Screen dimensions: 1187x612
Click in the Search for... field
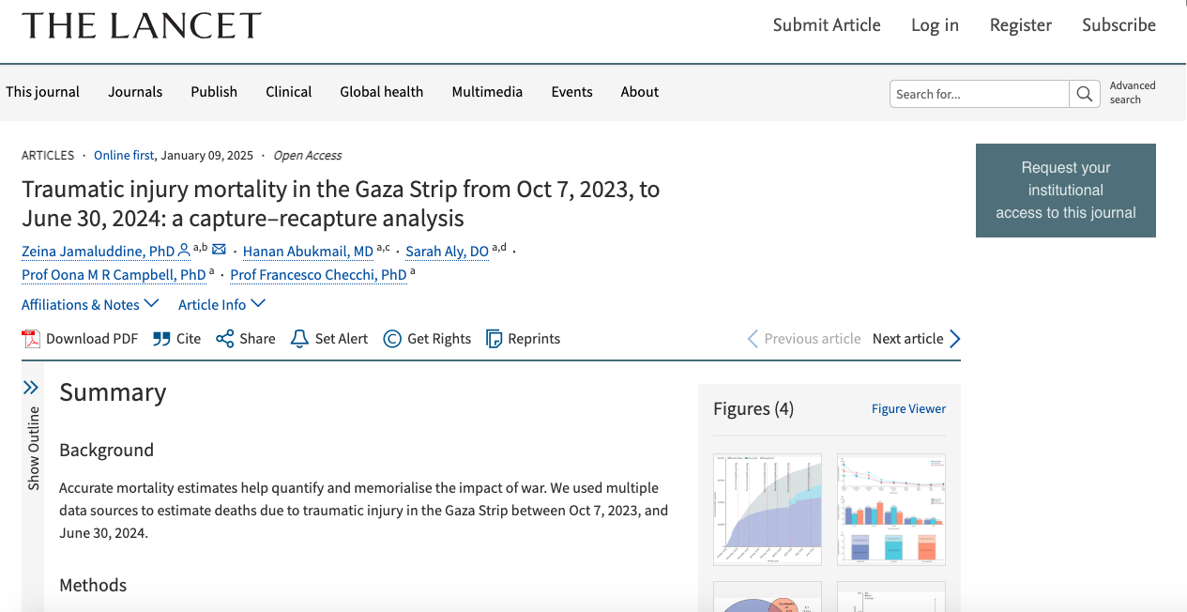tap(979, 94)
